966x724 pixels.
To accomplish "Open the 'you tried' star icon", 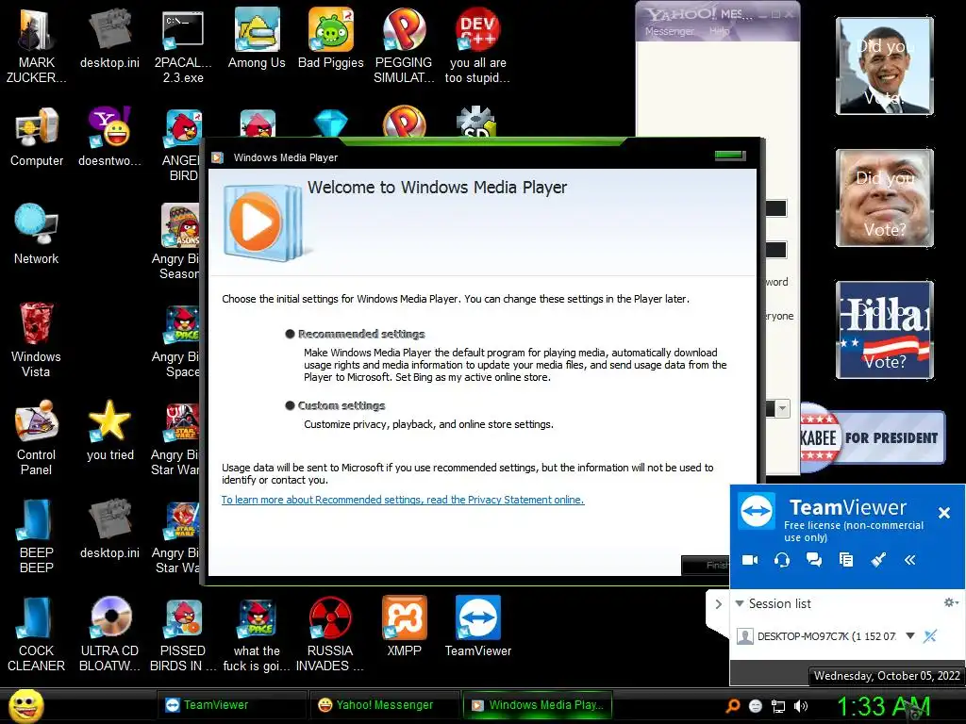I will pyautogui.click(x=109, y=430).
